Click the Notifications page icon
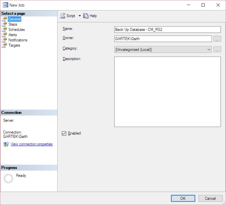This screenshot has height=205, width=226. 4,40
